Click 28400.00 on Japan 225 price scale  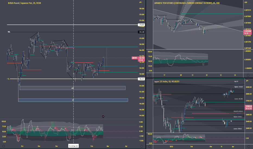click(249, 87)
